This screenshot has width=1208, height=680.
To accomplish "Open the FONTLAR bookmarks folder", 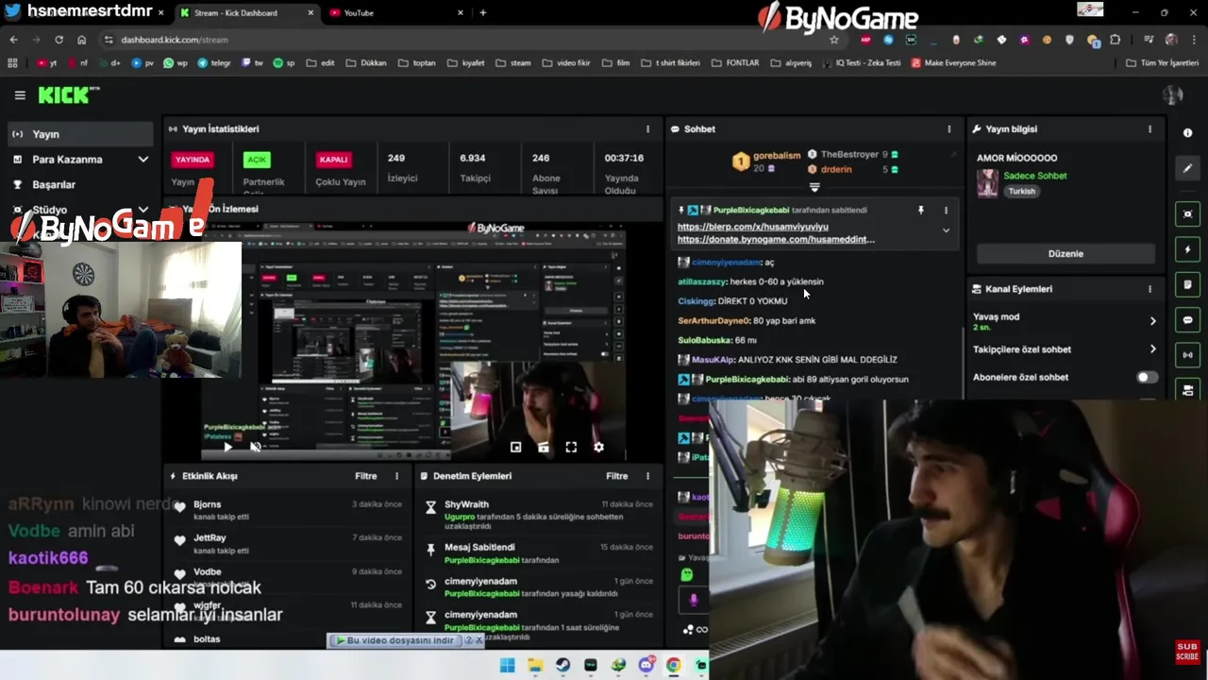I will [735, 63].
